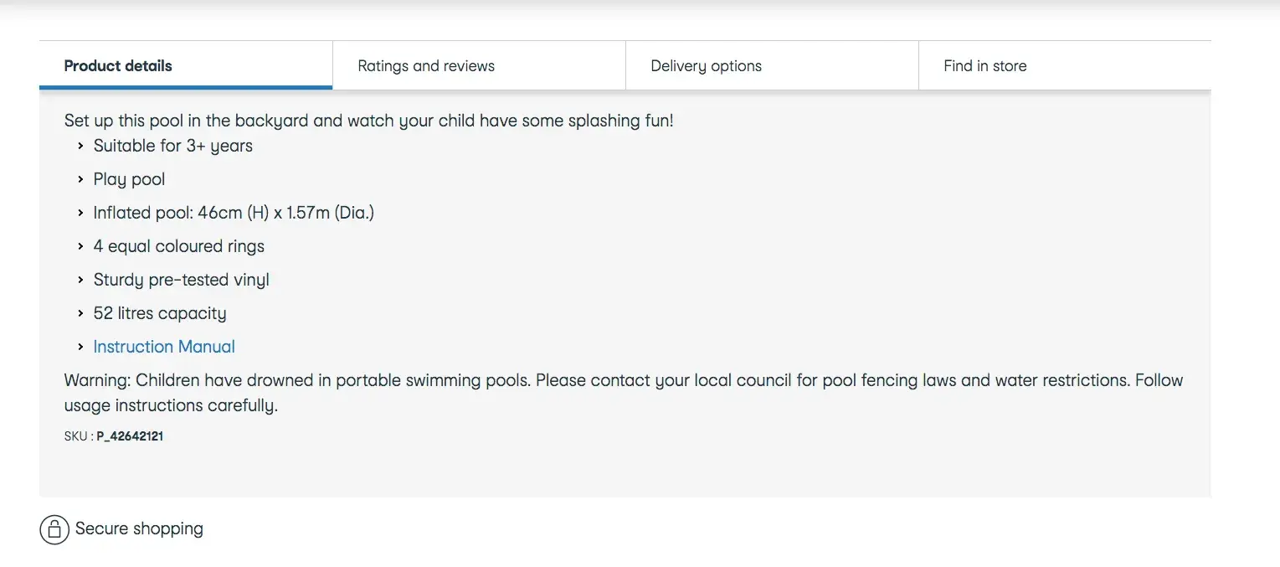Image resolution: width=1280 pixels, height=567 pixels.
Task: Open the Delivery options tab
Action: [706, 66]
